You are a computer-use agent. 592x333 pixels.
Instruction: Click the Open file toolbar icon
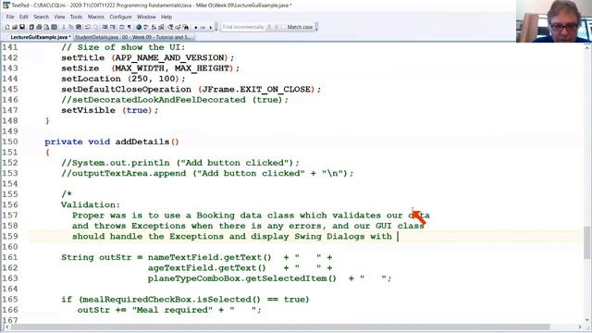click(15, 27)
